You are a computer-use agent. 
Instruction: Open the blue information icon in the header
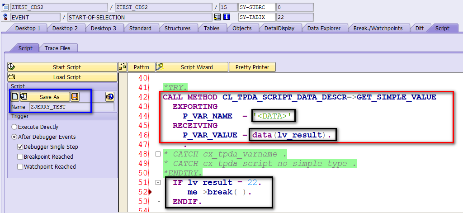coord(227,17)
